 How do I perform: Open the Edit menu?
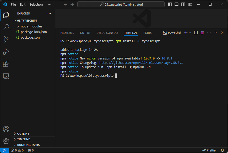[23, 5]
